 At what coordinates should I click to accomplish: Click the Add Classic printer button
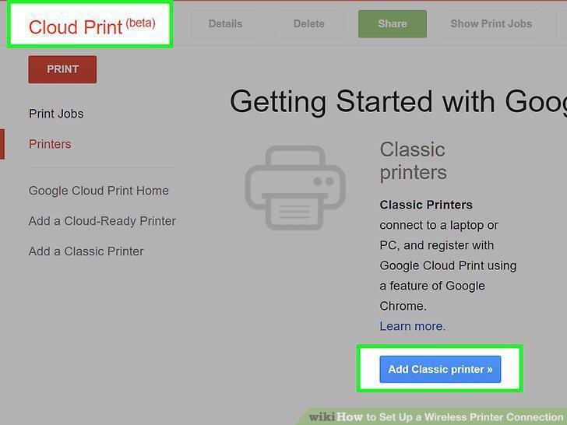440,369
